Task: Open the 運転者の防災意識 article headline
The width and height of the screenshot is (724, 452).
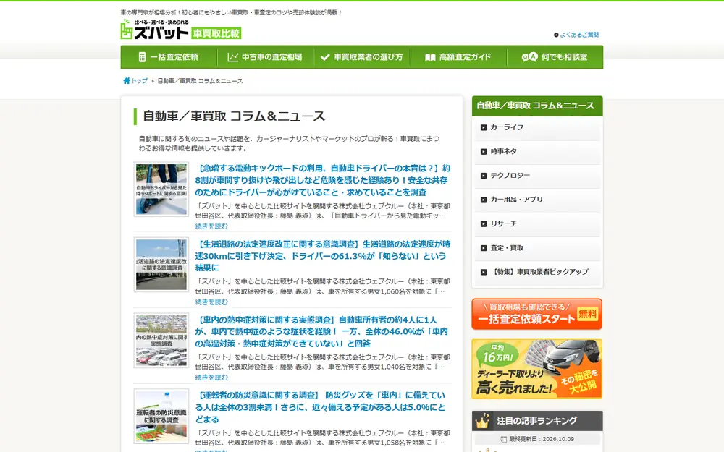Action: tap(321, 406)
